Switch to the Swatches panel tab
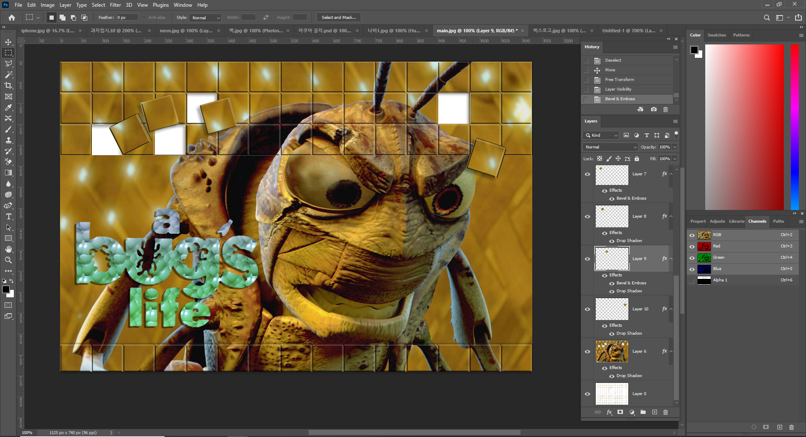The height and width of the screenshot is (437, 806). point(717,35)
